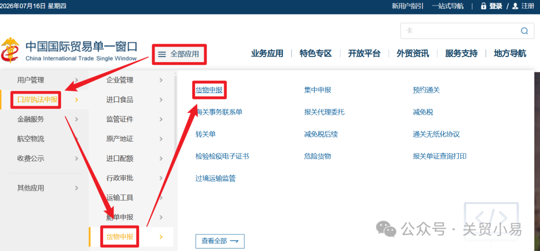
Task: Open the 转关单 link
Action: pos(205,134)
